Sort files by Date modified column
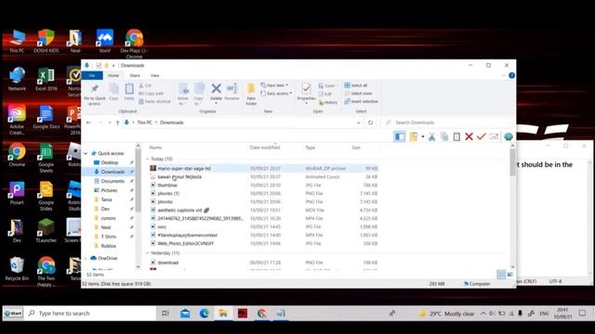Screen dimensions: 595x334 (x=264, y=148)
